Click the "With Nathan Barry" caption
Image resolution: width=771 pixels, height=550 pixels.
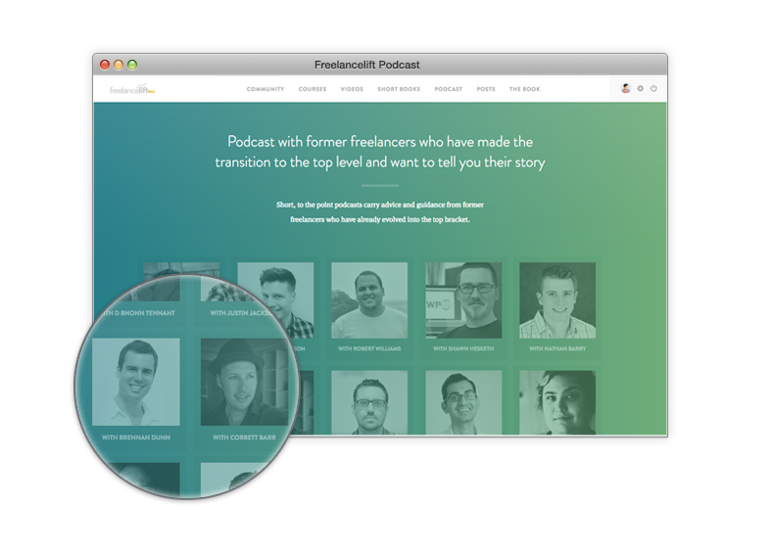point(557,348)
